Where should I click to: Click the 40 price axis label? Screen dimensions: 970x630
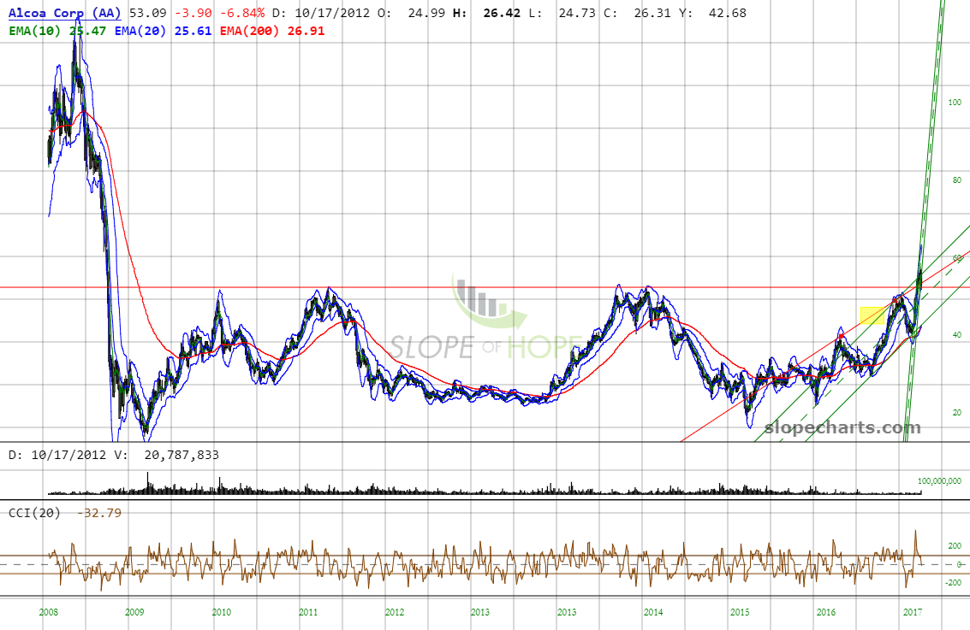(957, 335)
